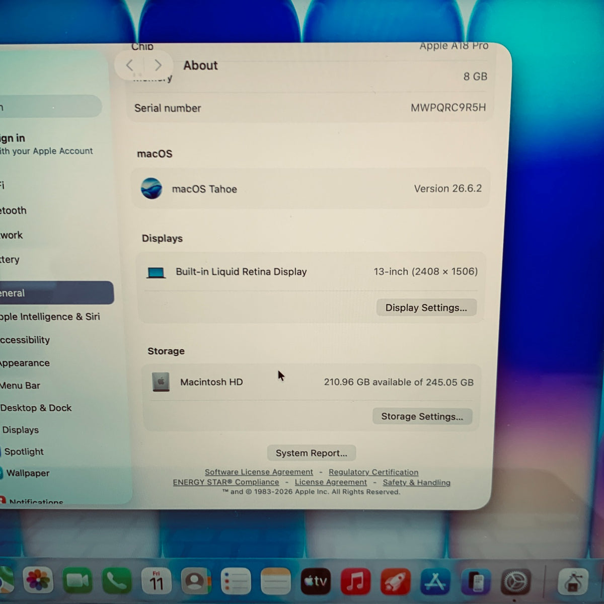Viewport: 604px width, 604px height.
Task: Open Display Settings
Action: (426, 308)
